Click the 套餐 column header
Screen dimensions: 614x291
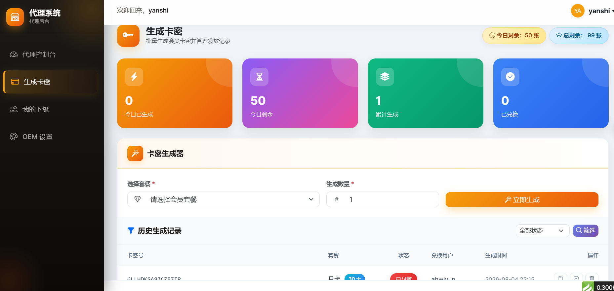tap(333, 255)
